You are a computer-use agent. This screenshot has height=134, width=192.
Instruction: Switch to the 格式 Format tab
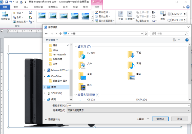coord(97,7)
